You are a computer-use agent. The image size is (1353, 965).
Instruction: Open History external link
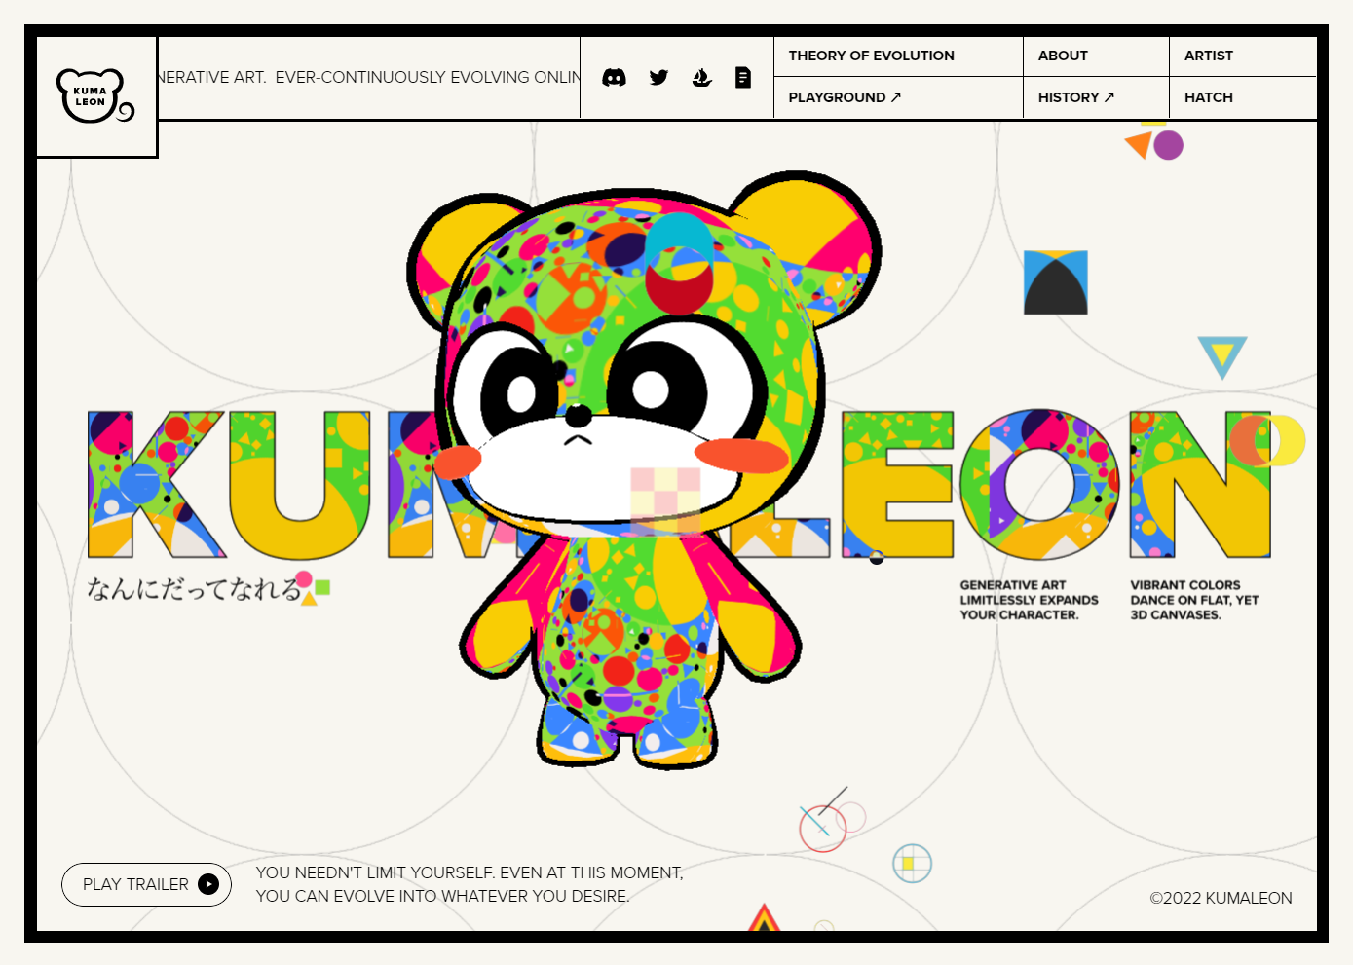(x=1076, y=97)
